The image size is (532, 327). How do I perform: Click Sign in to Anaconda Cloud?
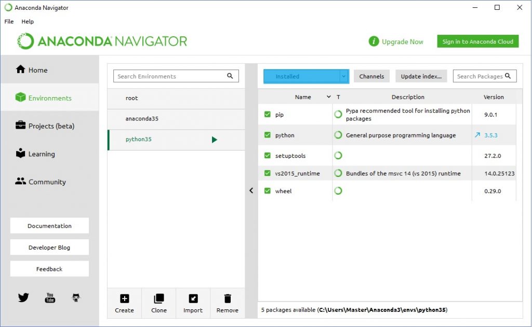[477, 42]
